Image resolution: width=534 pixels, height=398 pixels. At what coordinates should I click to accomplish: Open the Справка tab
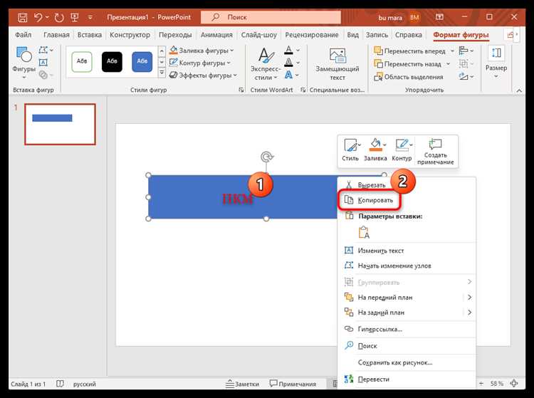pyautogui.click(x=409, y=35)
